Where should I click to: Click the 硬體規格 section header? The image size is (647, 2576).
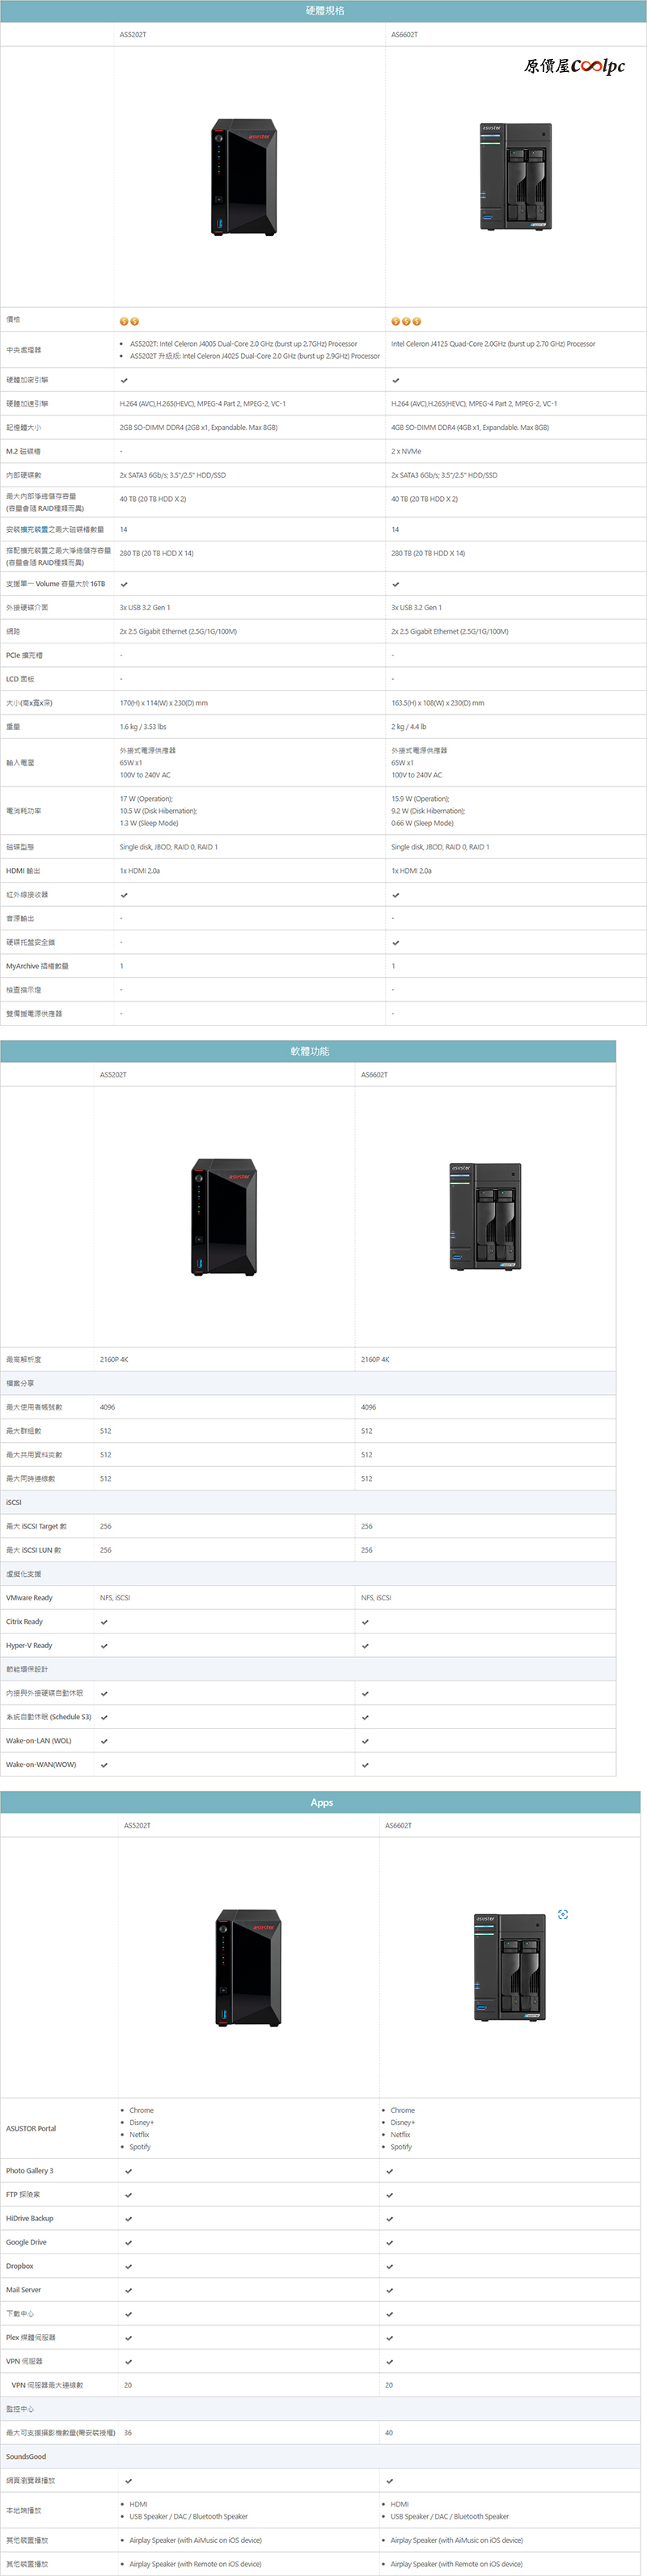click(323, 11)
